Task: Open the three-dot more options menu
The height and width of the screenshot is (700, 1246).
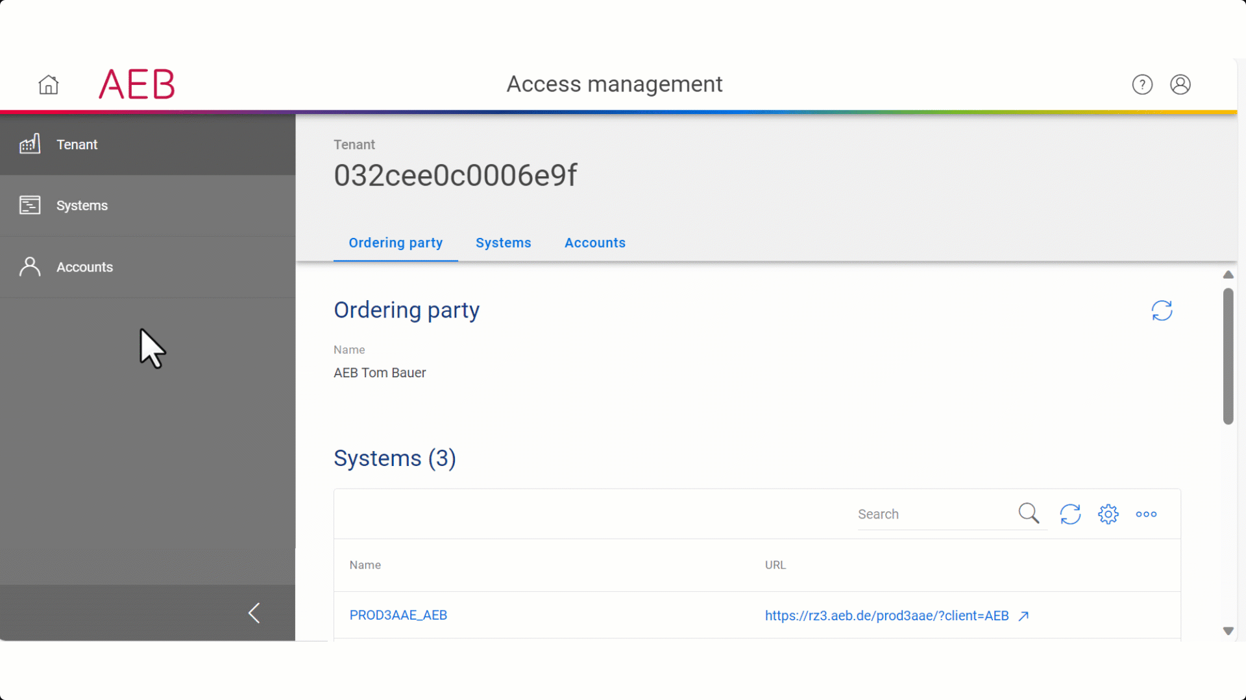Action: click(1146, 514)
